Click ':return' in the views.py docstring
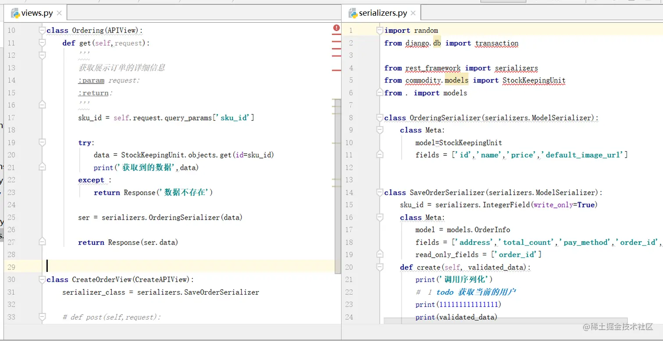 tap(93, 93)
